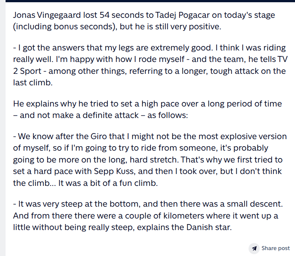
Task: Click the name Sepp Kuss
Action: (114, 171)
